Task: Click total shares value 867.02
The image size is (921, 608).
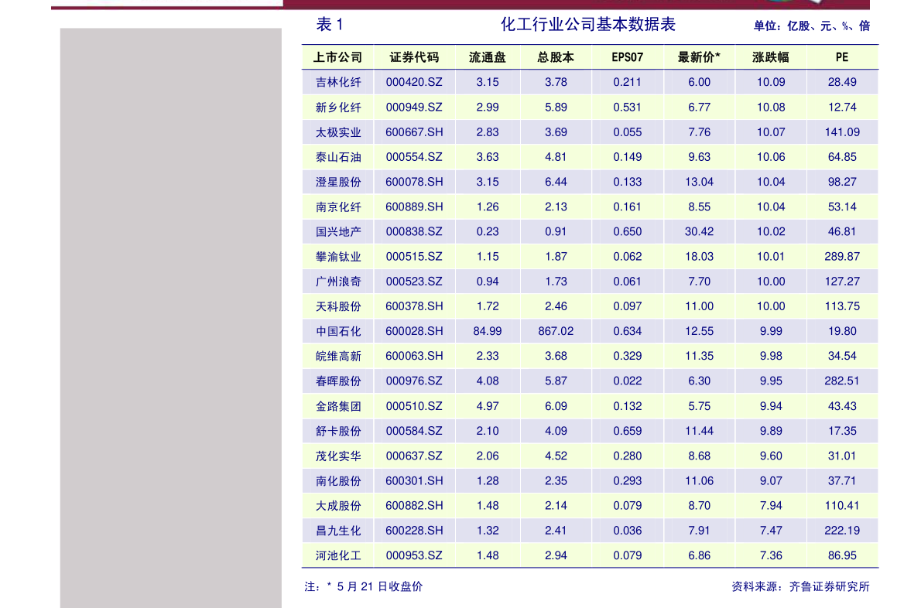Action: coord(556,332)
